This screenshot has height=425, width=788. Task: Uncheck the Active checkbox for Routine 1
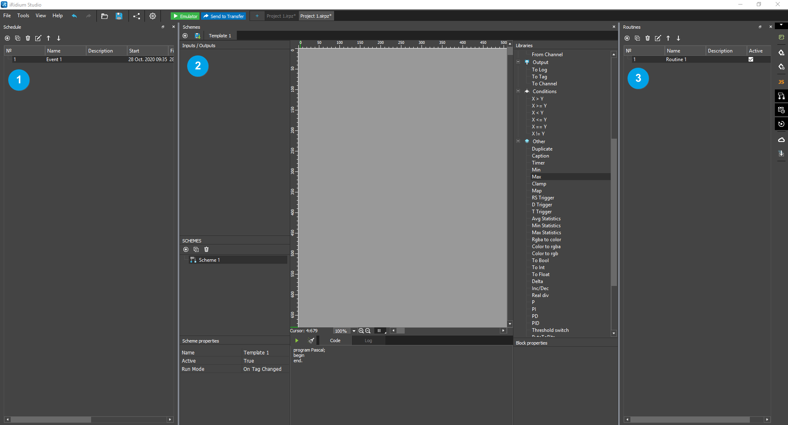click(x=751, y=59)
